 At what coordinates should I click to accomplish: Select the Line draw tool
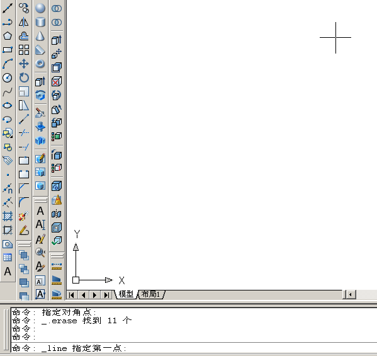point(8,8)
